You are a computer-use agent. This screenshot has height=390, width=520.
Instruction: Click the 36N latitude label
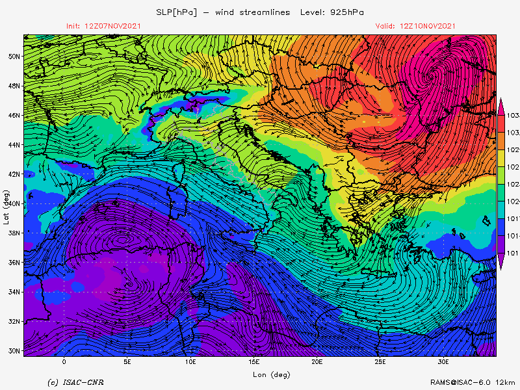[14, 263]
